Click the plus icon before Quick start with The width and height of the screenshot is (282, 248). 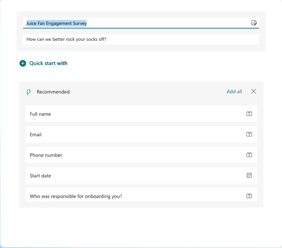coord(22,63)
